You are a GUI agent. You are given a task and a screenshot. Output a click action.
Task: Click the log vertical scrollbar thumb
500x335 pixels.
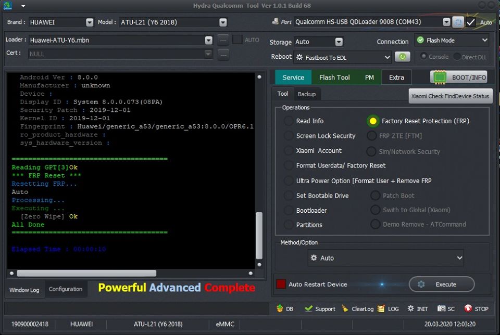[259, 235]
